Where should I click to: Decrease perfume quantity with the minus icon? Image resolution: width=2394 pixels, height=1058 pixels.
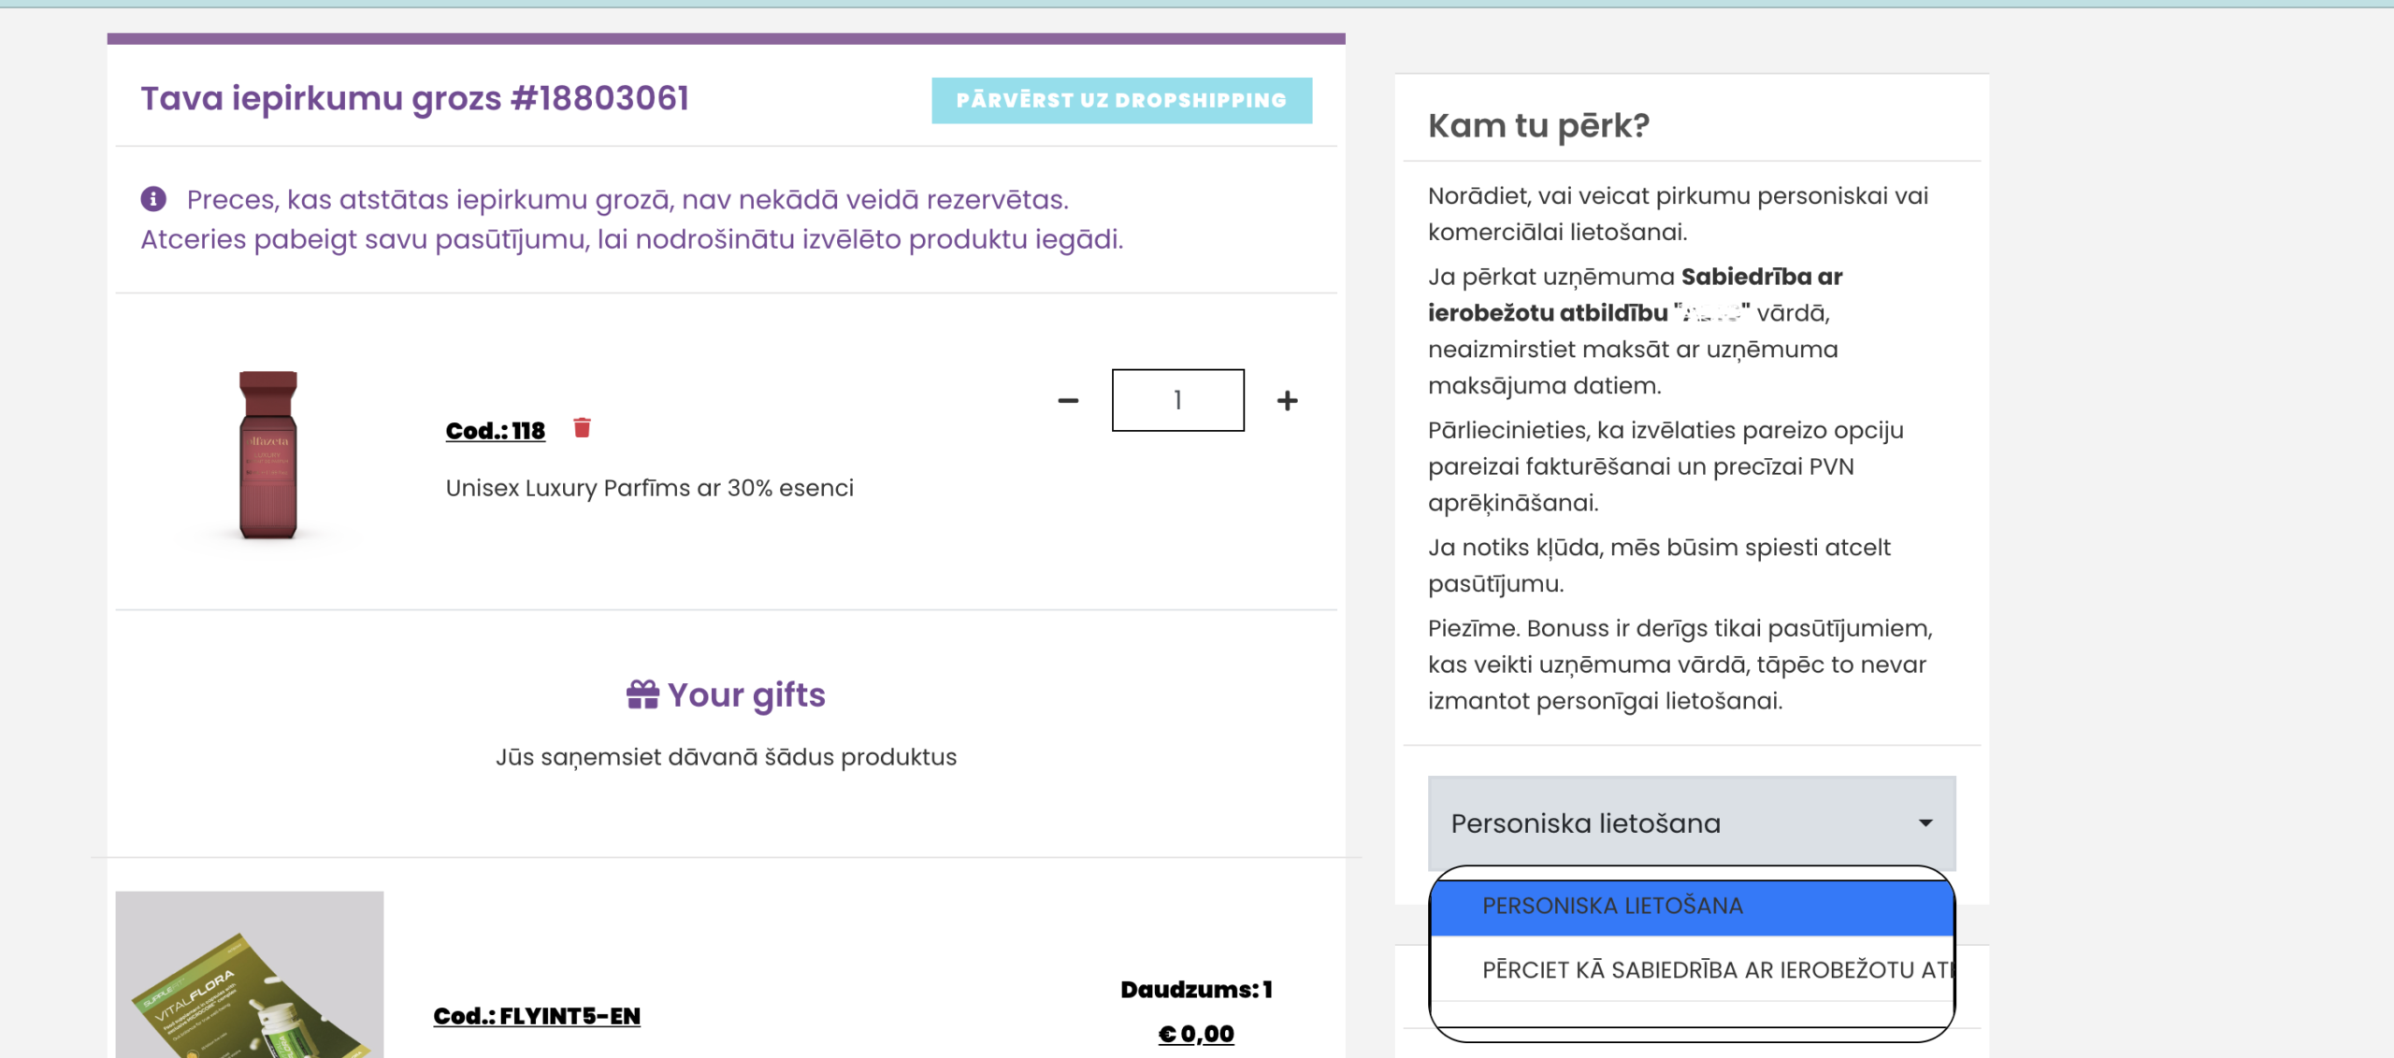(1067, 400)
